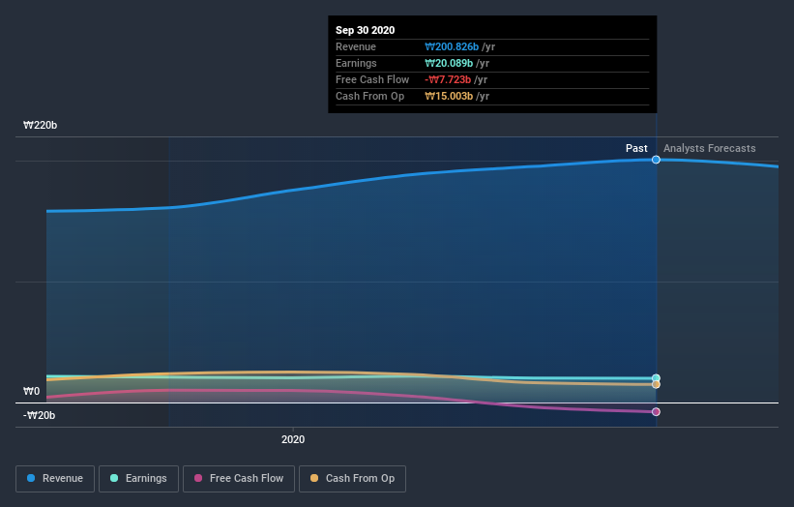This screenshot has height=507, width=794.
Task: Click the Cash From Op label in tooltip
Action: [369, 96]
